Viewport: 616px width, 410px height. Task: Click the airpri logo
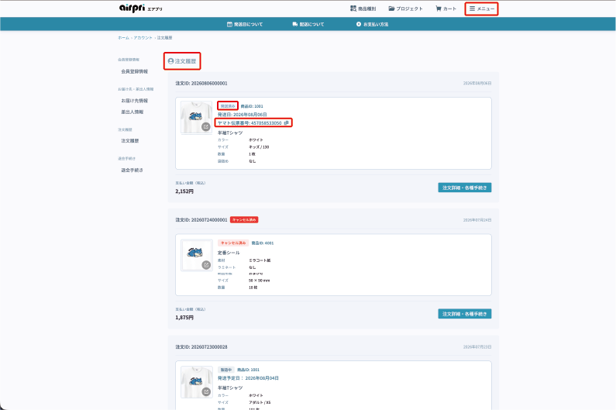141,9
